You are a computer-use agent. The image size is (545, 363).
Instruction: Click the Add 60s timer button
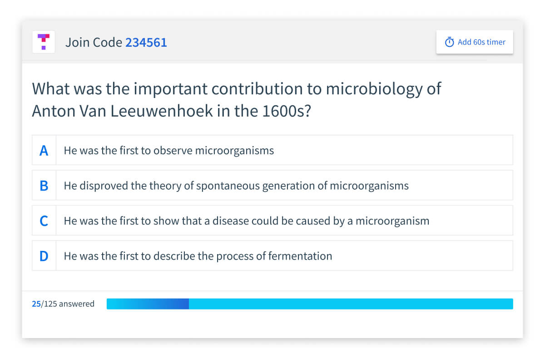pyautogui.click(x=475, y=42)
